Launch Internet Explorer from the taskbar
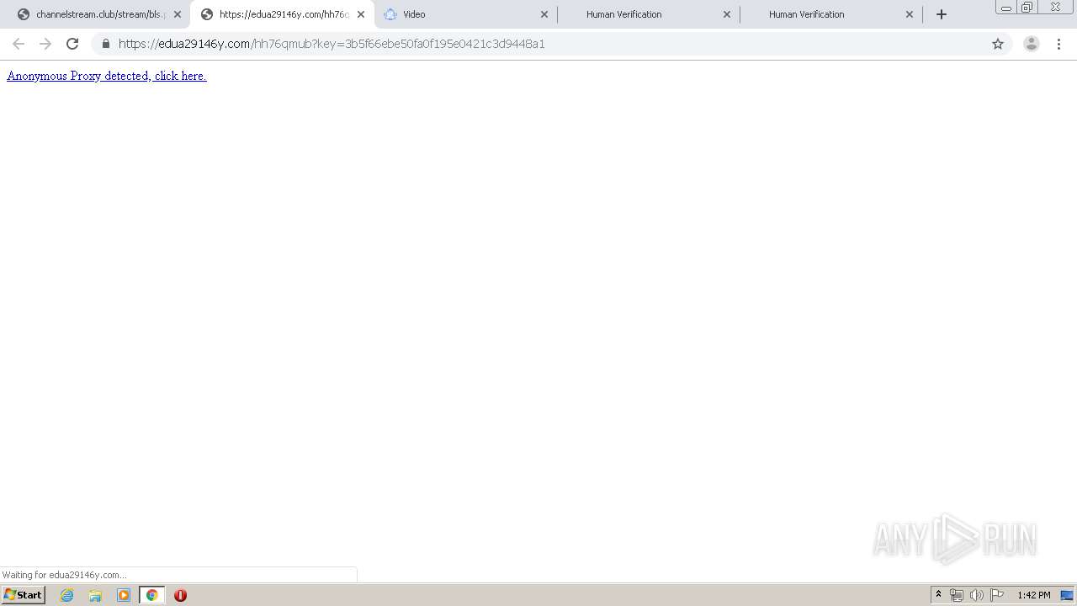The width and height of the screenshot is (1077, 606). (67, 595)
